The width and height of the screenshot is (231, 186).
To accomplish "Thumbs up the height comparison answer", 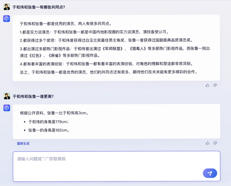I will coord(208,143).
